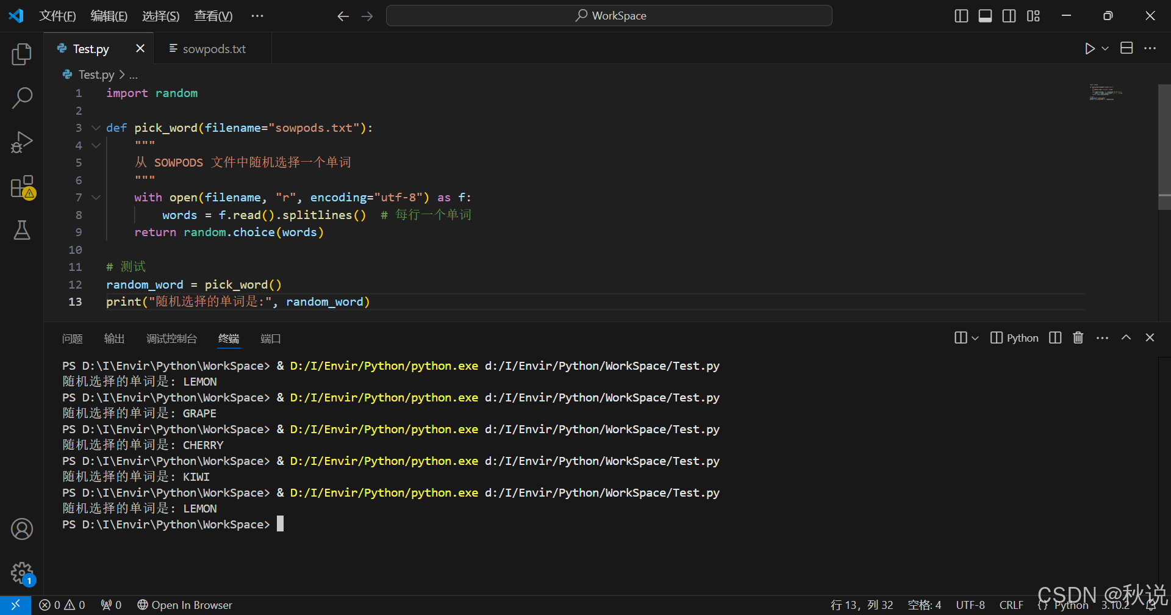
Task: Open remote window from status bar
Action: [x=15, y=605]
